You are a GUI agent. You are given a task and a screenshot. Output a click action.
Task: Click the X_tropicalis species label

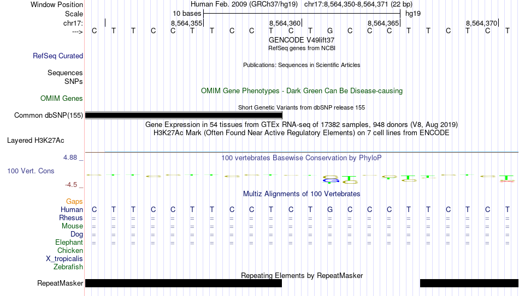(64, 259)
